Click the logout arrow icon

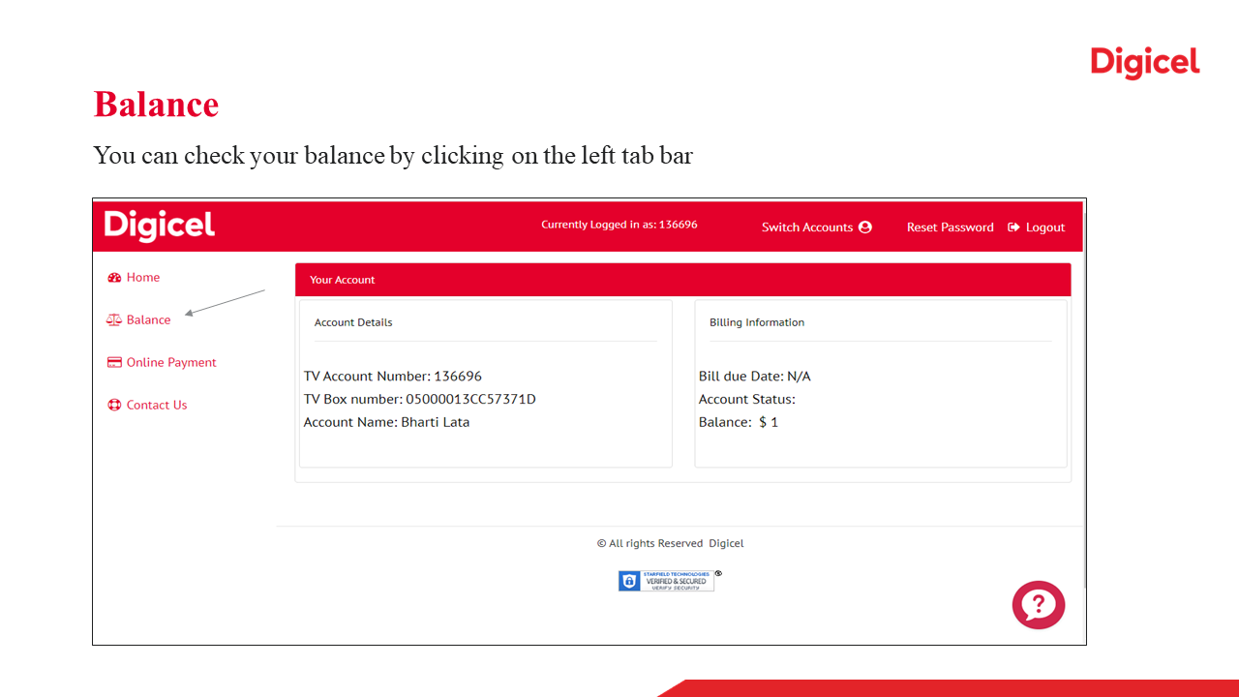pyautogui.click(x=1013, y=227)
